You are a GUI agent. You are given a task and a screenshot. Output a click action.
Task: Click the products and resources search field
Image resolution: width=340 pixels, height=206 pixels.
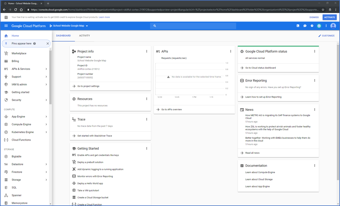coord(193,26)
